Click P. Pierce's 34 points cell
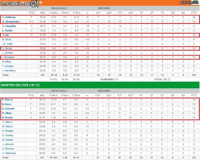The image size is (200, 160). [x=194, y=100]
